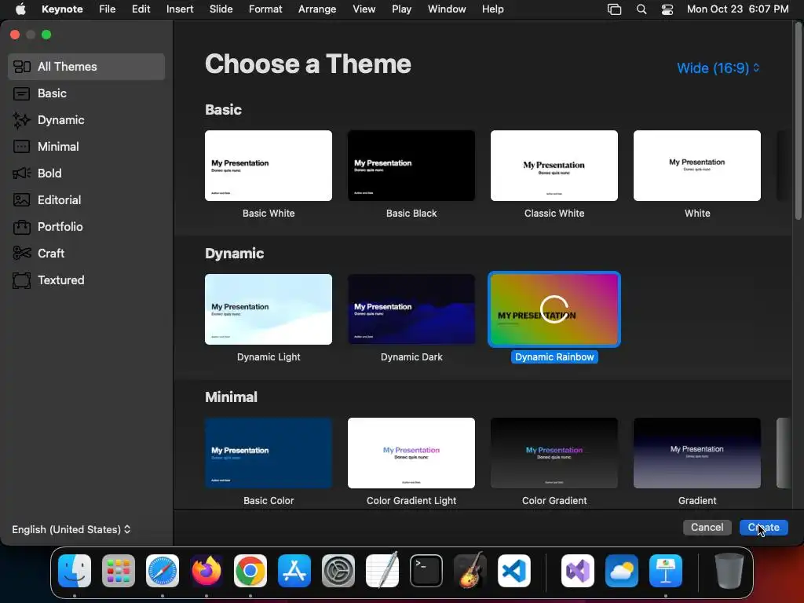The image size is (804, 603).
Task: Click the Stage Manager menu bar icon
Action: pos(614,9)
